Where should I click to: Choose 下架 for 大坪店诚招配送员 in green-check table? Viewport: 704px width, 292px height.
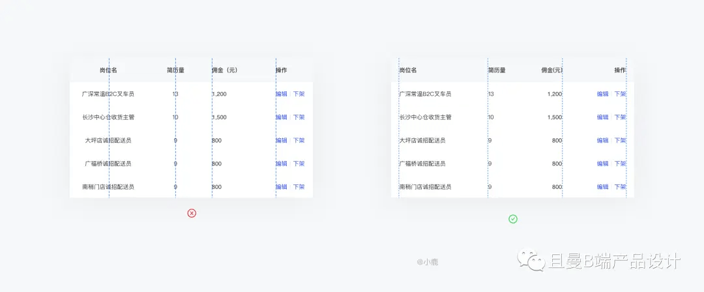click(x=621, y=140)
